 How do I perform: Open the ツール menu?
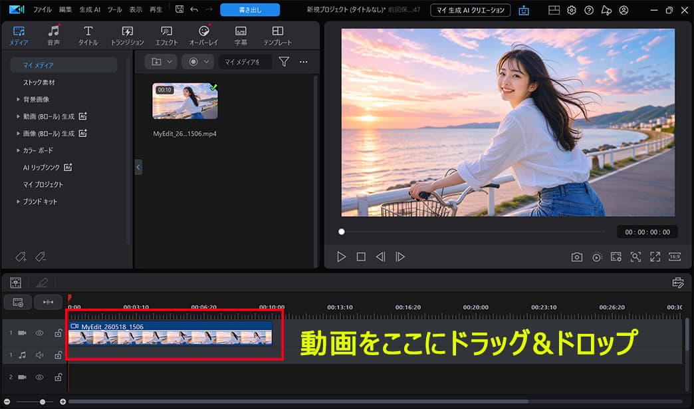[x=114, y=10]
